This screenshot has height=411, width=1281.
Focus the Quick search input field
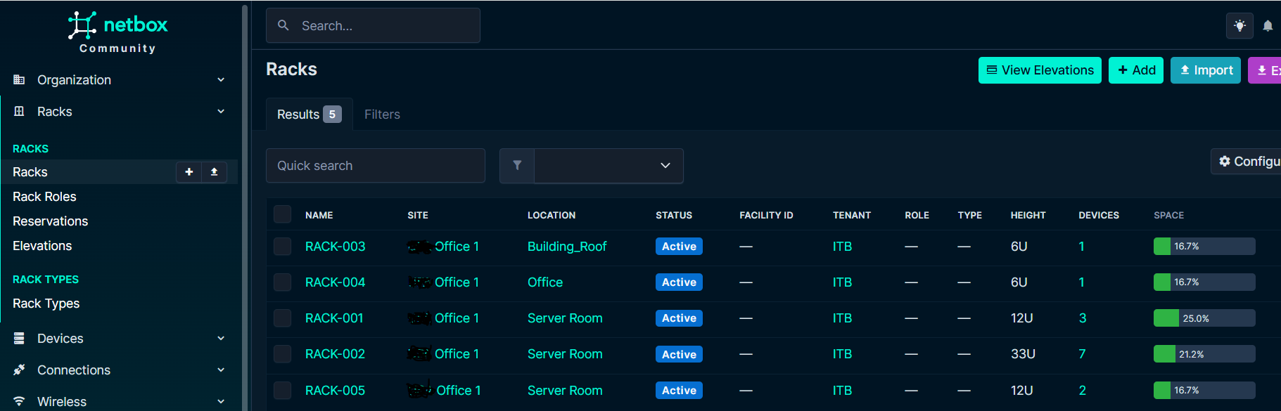pyautogui.click(x=375, y=166)
